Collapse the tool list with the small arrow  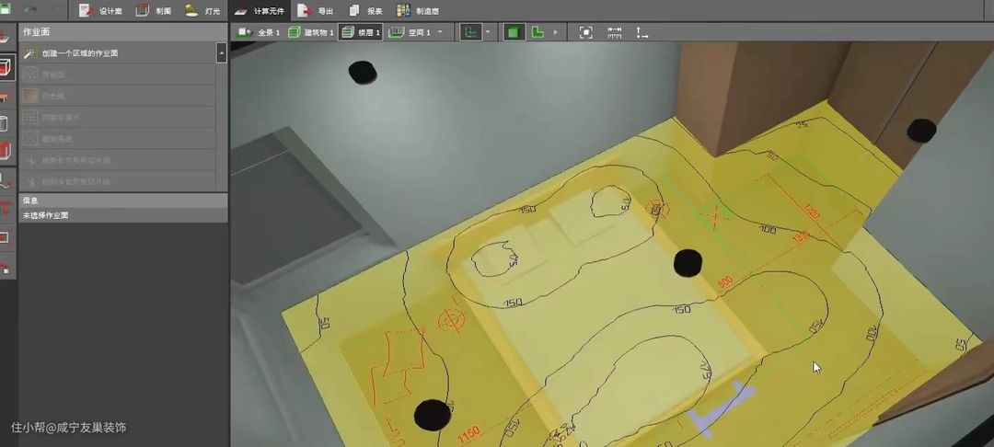pyautogui.click(x=222, y=53)
